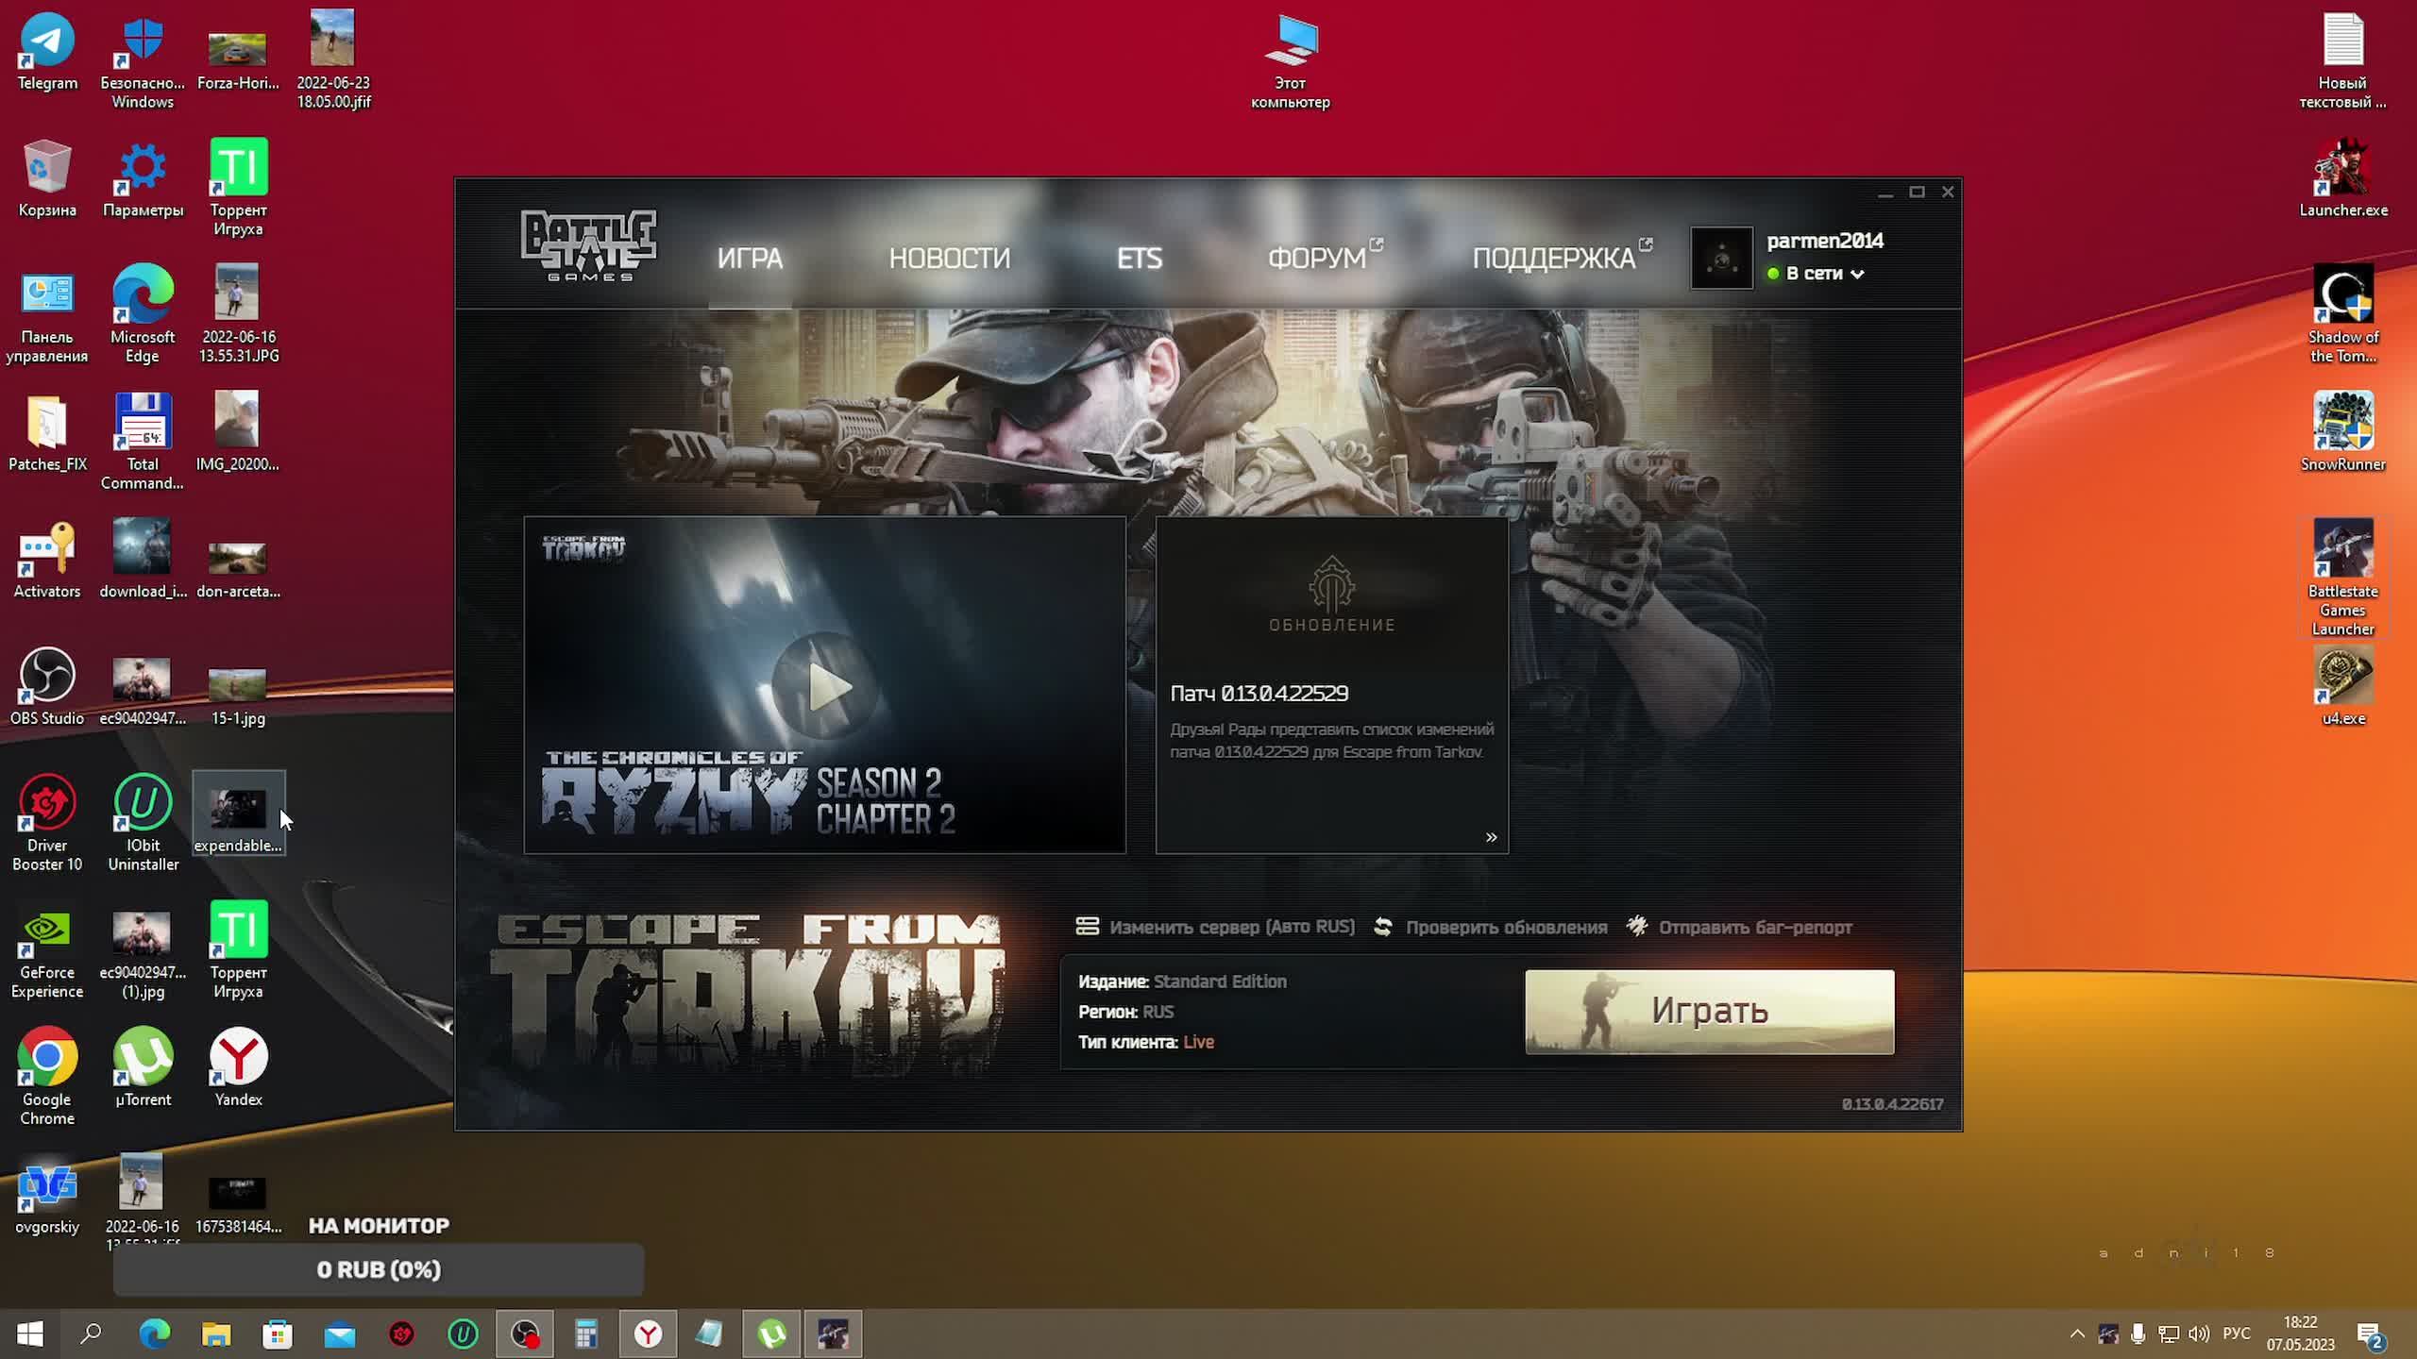This screenshot has width=2417, height=1359.
Task: Click the change server icon
Action: pyautogui.click(x=1087, y=927)
